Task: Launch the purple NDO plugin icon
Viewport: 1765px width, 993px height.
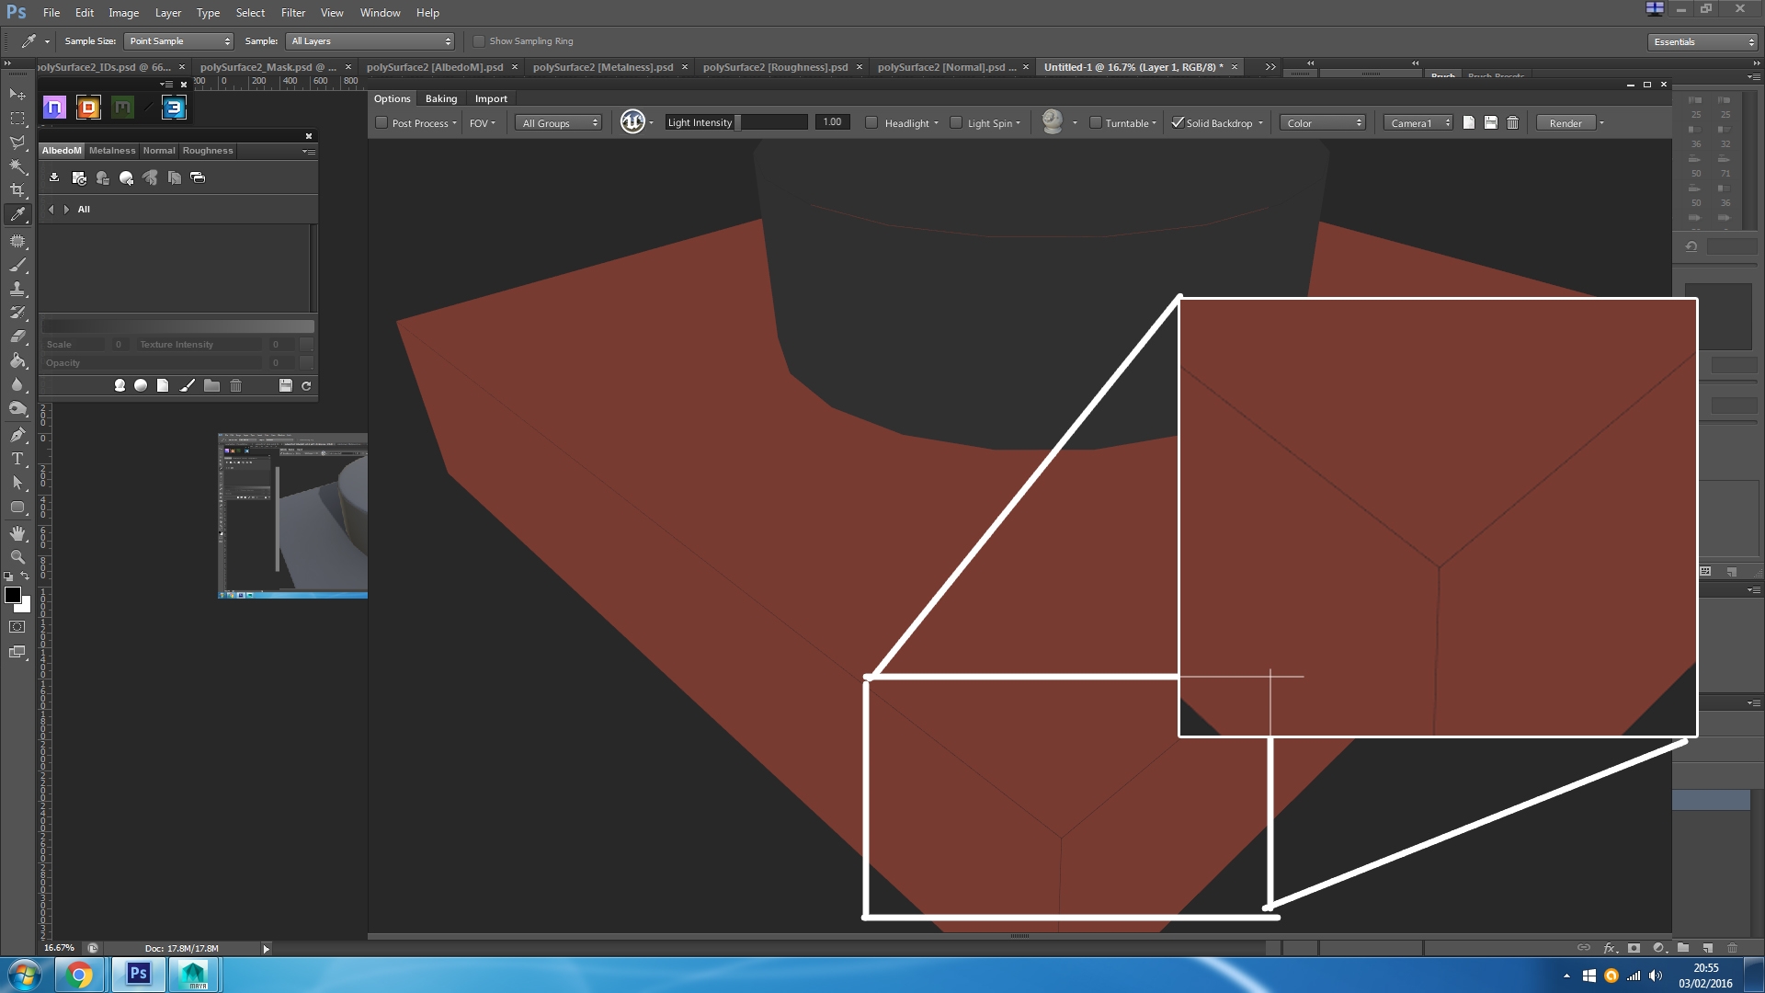Action: (x=54, y=108)
